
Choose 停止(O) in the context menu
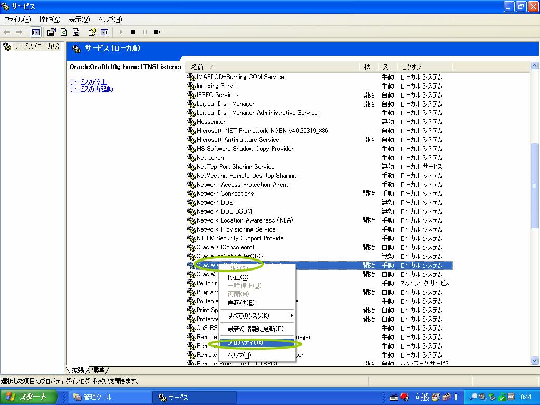click(x=257, y=277)
